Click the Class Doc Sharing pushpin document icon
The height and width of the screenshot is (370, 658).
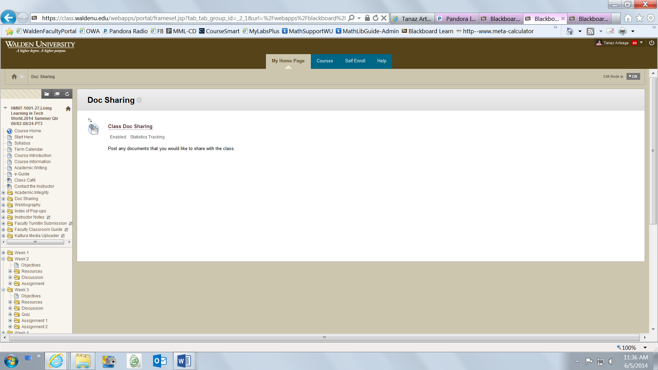[x=93, y=129]
